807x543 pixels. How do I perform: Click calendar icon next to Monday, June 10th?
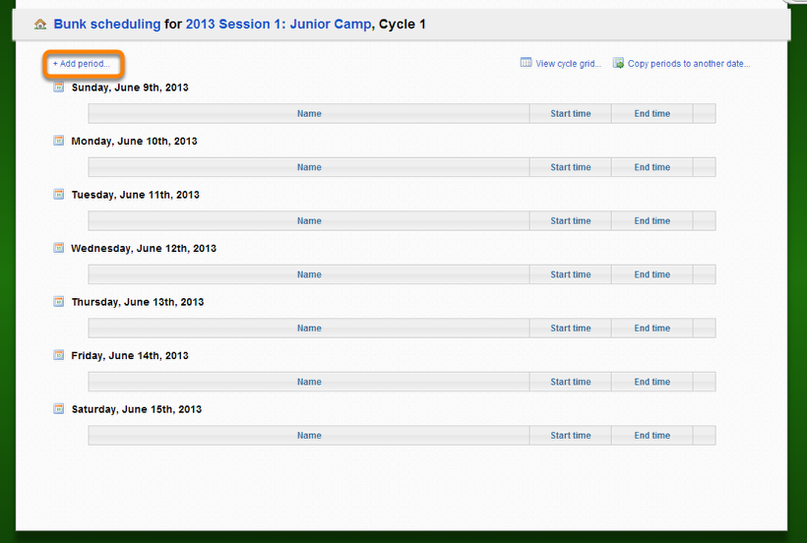point(59,141)
